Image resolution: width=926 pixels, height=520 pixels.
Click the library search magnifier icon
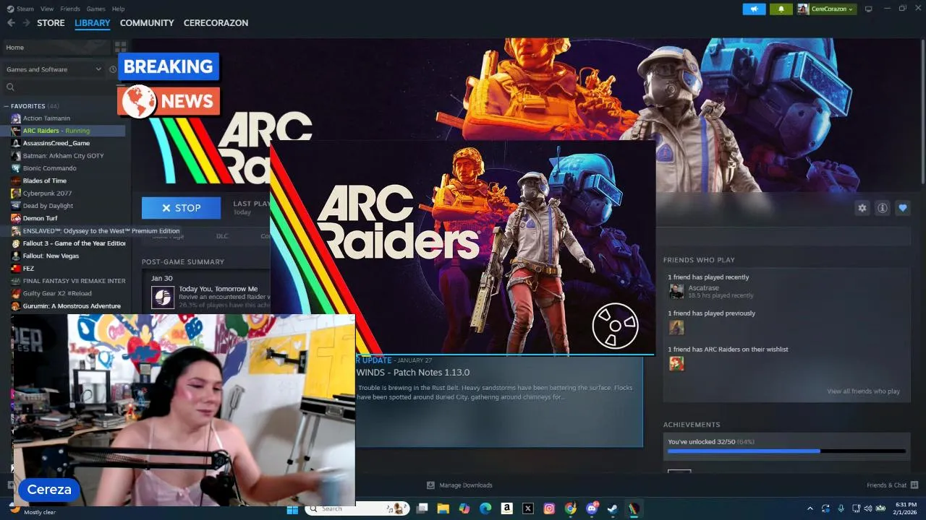click(x=10, y=87)
